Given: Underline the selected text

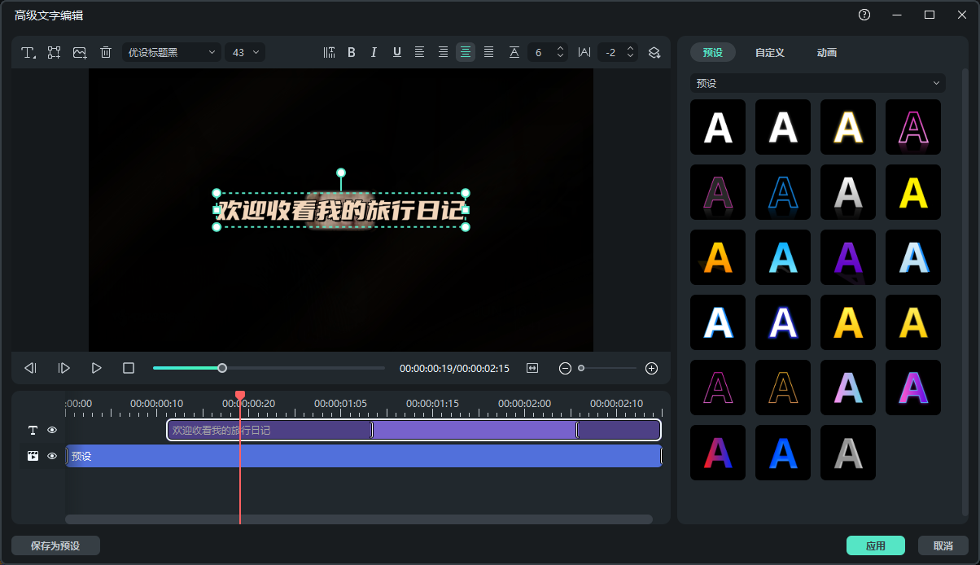Looking at the screenshot, I should 397,52.
